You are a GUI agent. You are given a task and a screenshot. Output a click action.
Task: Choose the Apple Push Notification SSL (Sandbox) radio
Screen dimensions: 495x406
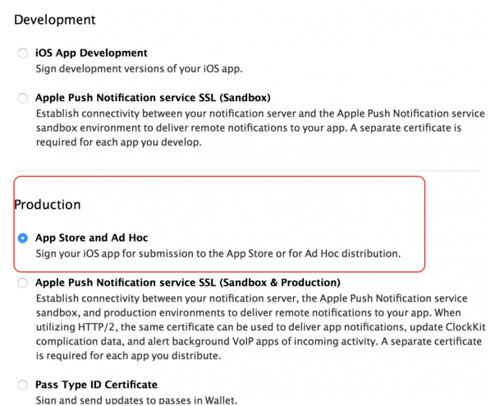click(x=22, y=99)
